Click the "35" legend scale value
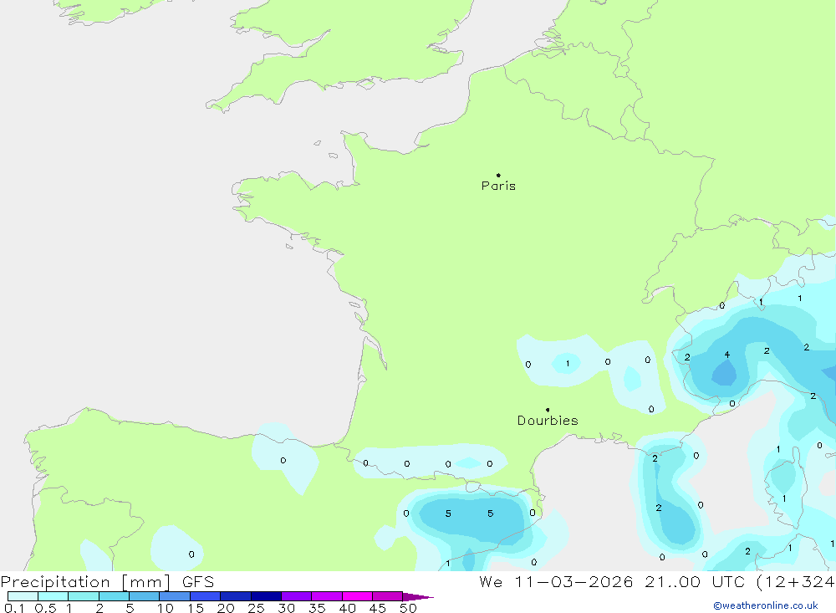 317,608
